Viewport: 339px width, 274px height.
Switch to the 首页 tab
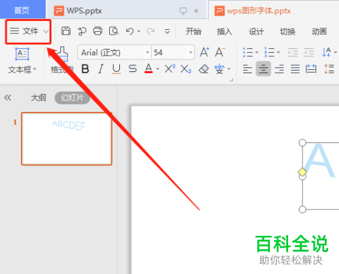(22, 10)
